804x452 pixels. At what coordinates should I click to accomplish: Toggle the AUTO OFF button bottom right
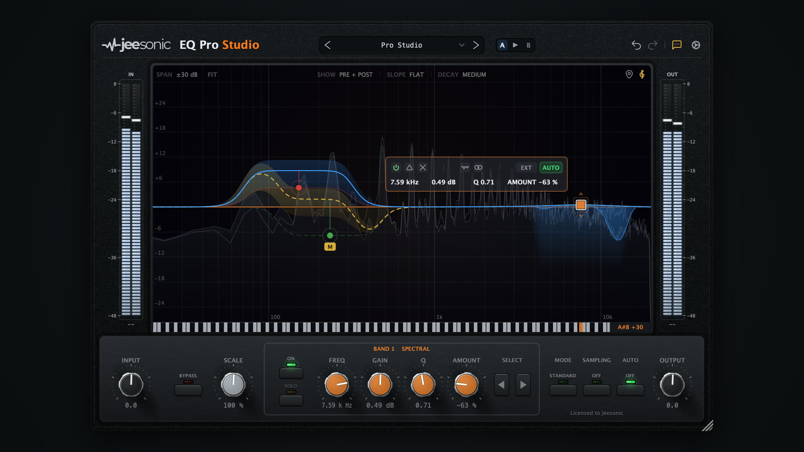(630, 390)
